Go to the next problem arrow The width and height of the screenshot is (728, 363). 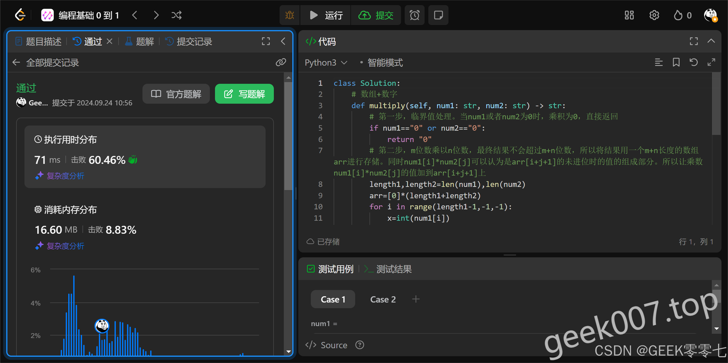pos(156,15)
